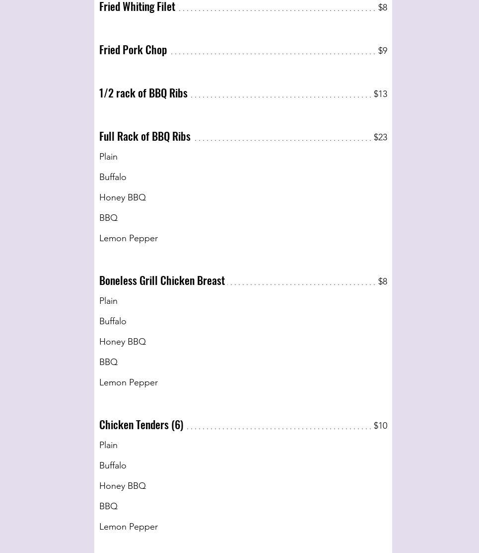
Task: Select the 1/2 rack of BBQ Ribs item
Action: tap(143, 93)
